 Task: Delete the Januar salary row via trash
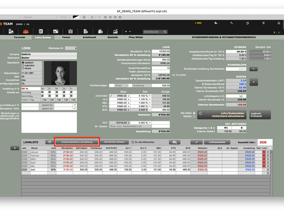click(x=268, y=152)
